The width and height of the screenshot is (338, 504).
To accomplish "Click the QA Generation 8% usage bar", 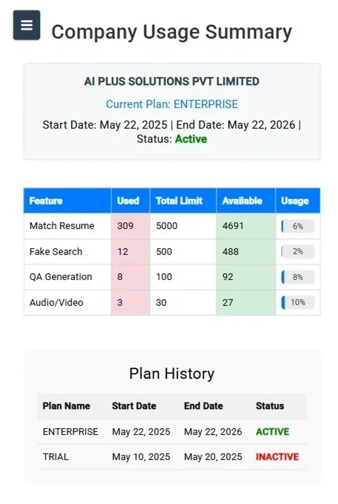I will pyautogui.click(x=298, y=277).
